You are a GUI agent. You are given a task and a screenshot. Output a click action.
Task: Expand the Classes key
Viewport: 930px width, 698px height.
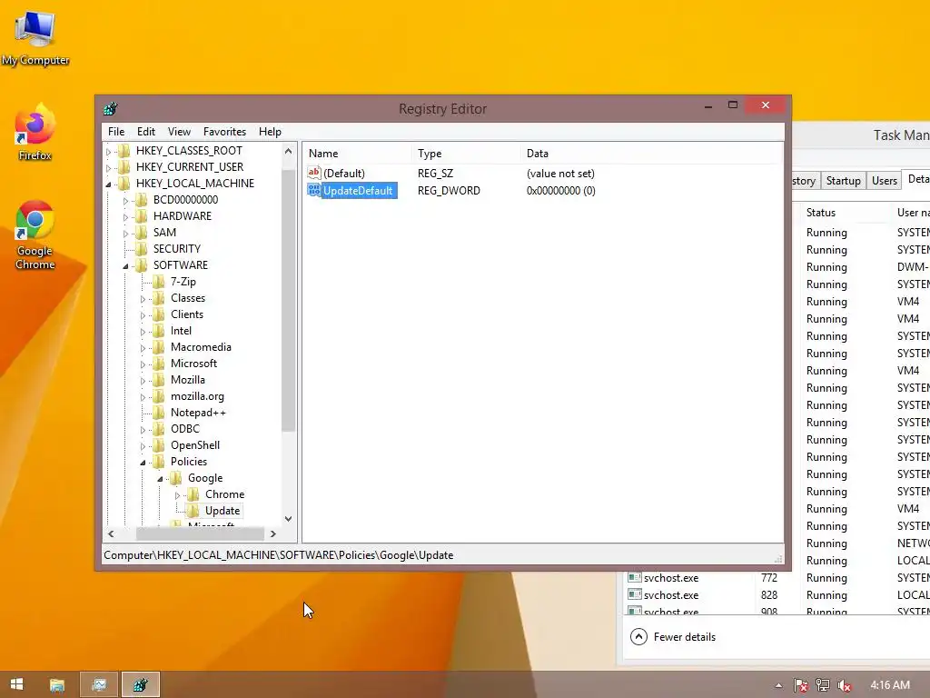[x=143, y=299]
